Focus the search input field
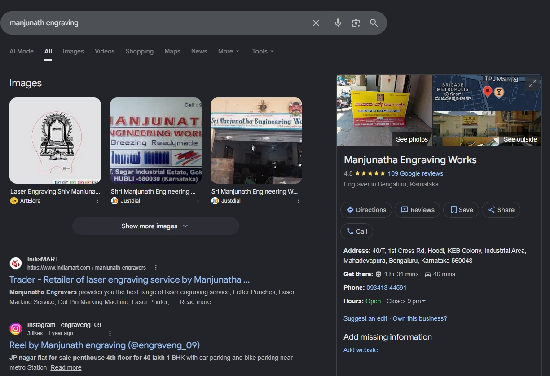550x376 pixels. 157,23
